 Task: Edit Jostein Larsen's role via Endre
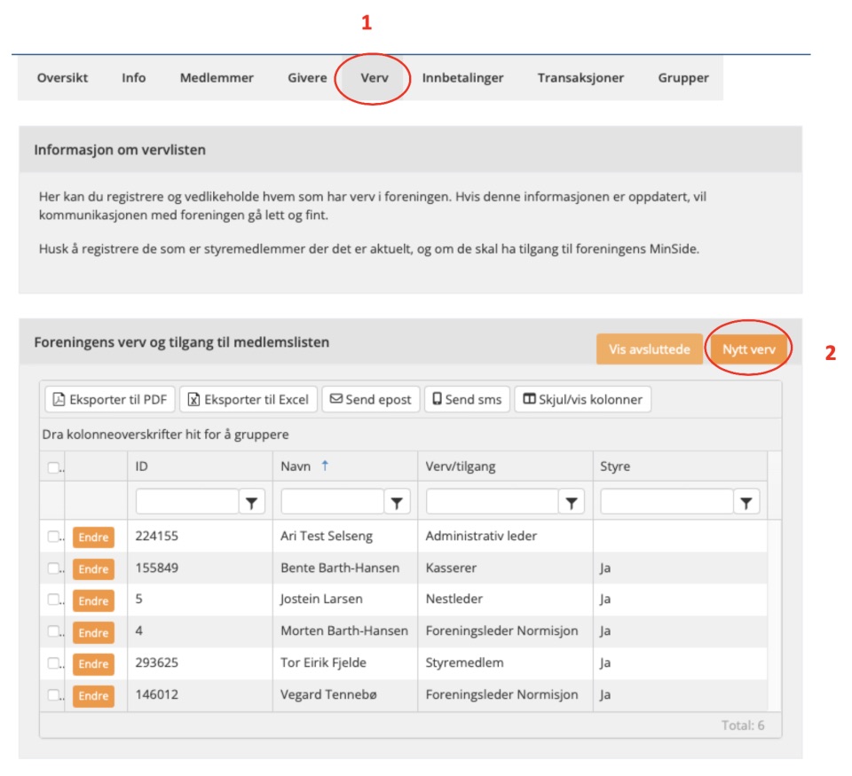pyautogui.click(x=93, y=600)
